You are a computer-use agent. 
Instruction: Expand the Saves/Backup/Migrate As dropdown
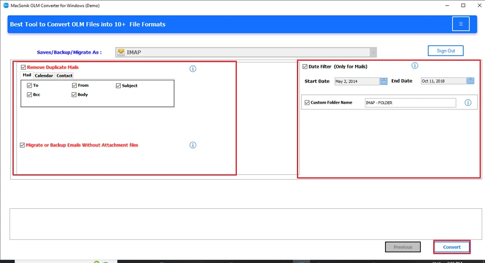pyautogui.click(x=373, y=52)
